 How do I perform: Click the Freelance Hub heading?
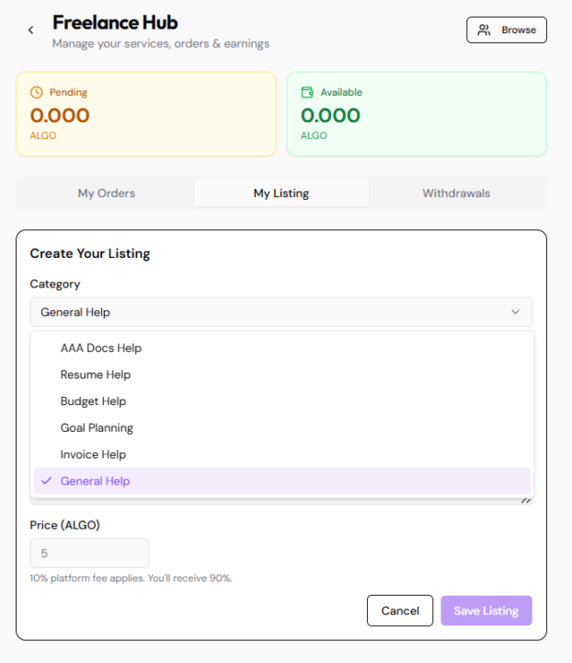pyautogui.click(x=115, y=22)
